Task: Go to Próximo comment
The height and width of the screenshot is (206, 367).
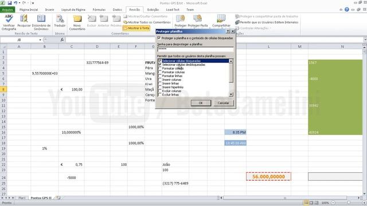Action: point(116,19)
